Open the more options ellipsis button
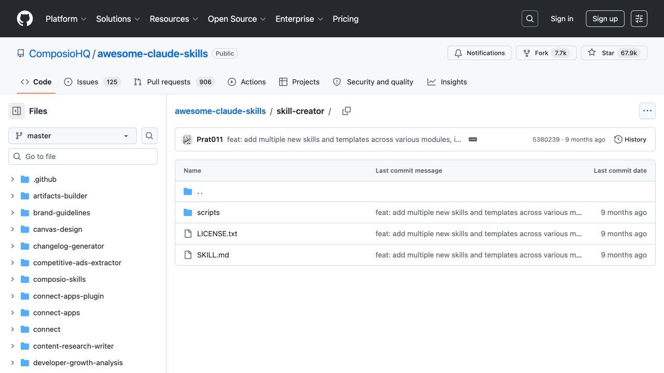The width and height of the screenshot is (664, 373). (x=647, y=111)
